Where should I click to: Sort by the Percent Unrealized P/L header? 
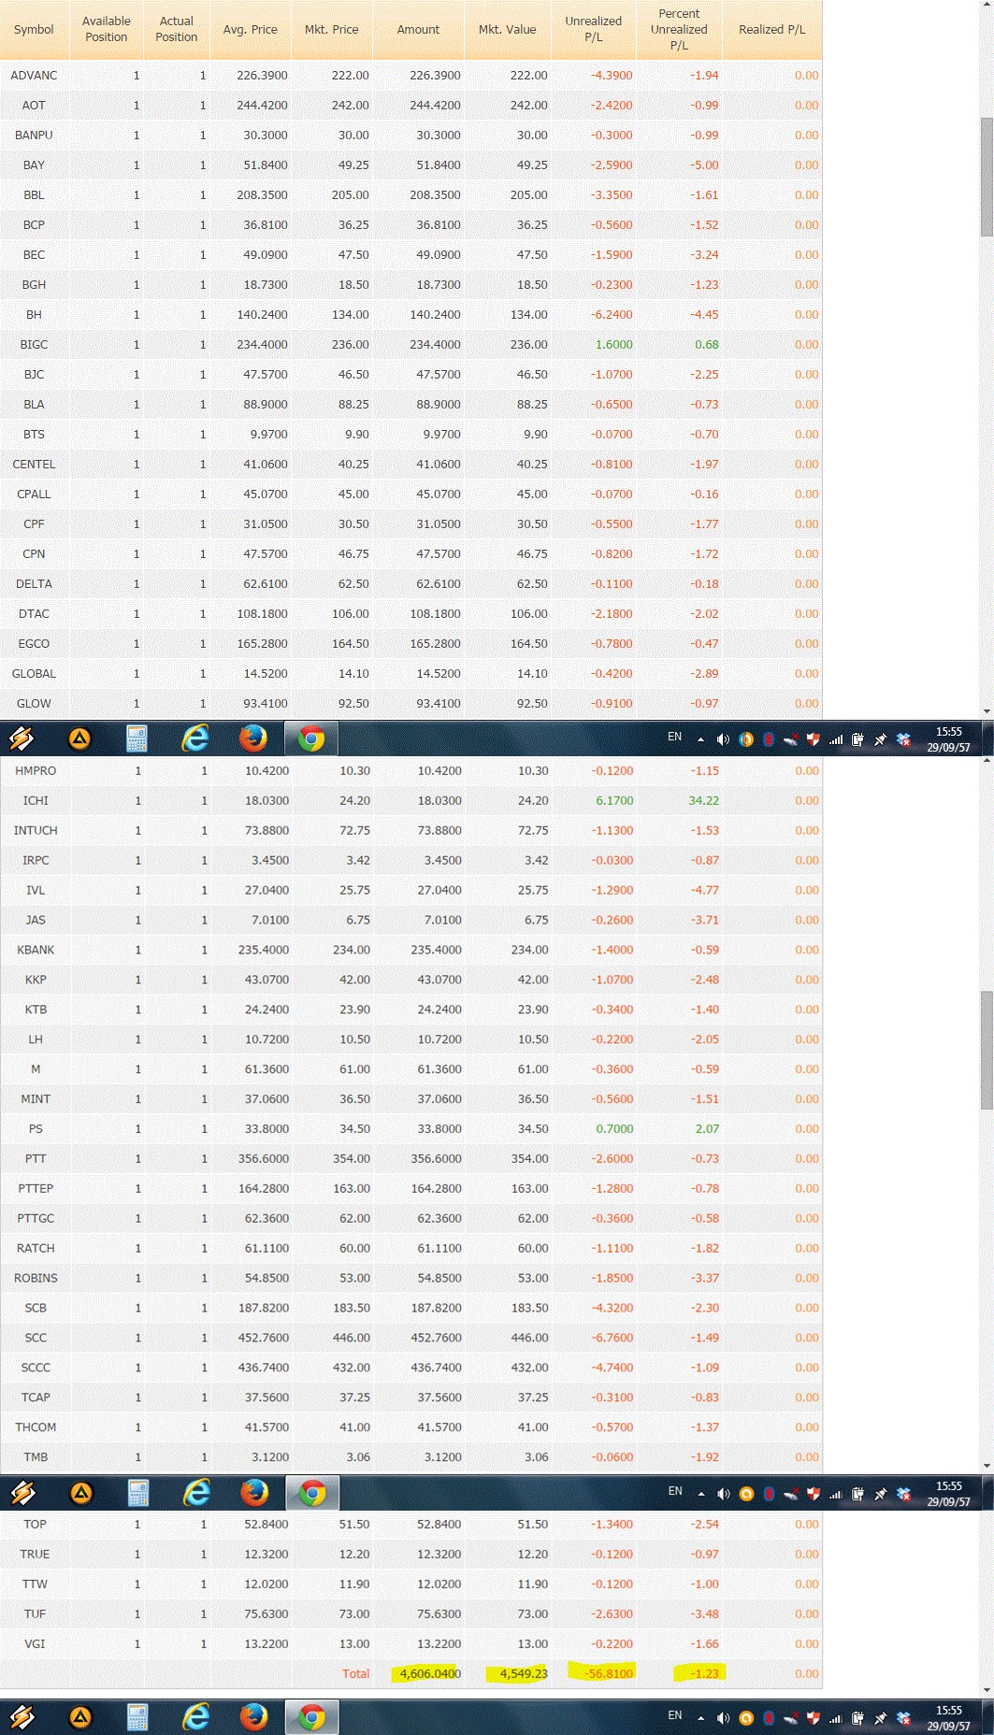pos(679,29)
